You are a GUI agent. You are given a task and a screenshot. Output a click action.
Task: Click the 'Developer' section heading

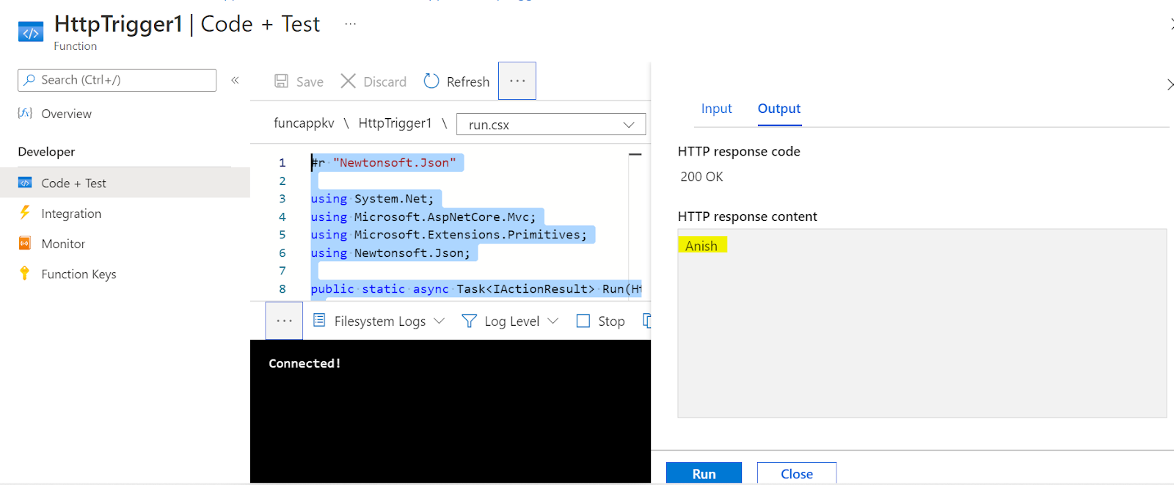coord(46,152)
